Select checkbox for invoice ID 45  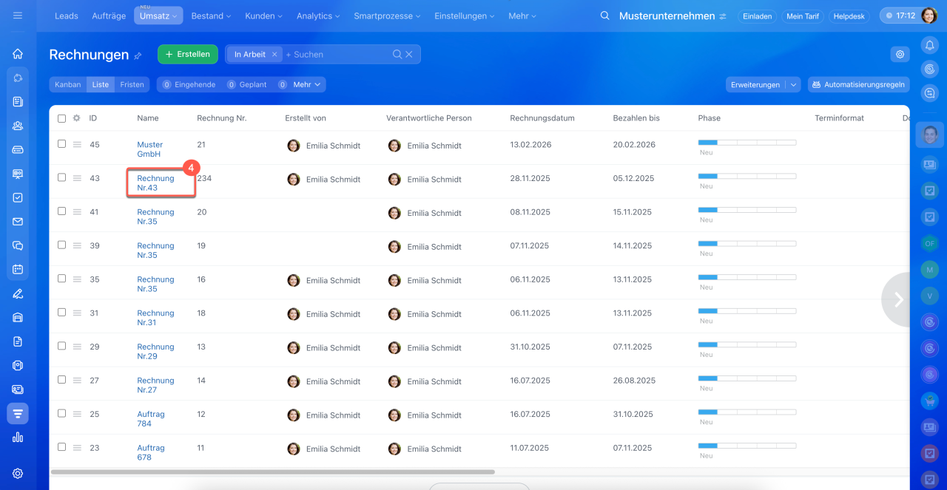click(62, 144)
